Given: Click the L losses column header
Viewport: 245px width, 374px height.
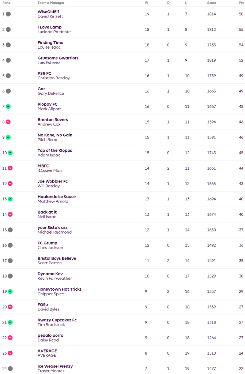Looking at the screenshot, I should 187,3.
